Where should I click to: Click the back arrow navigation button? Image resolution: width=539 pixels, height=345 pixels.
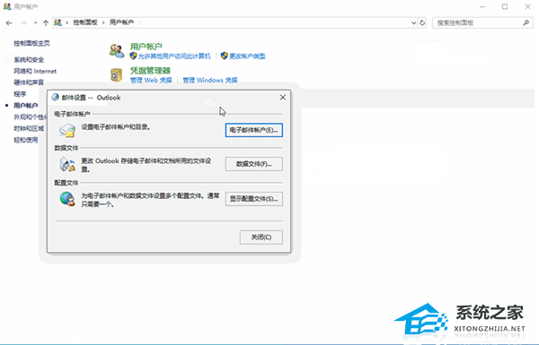pyautogui.click(x=9, y=23)
